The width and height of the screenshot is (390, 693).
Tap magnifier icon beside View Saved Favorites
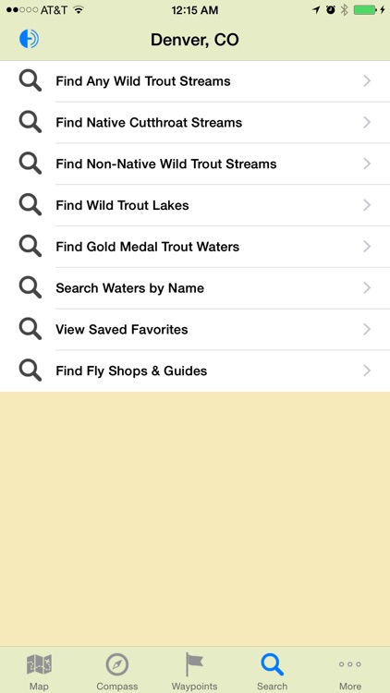(x=30, y=330)
